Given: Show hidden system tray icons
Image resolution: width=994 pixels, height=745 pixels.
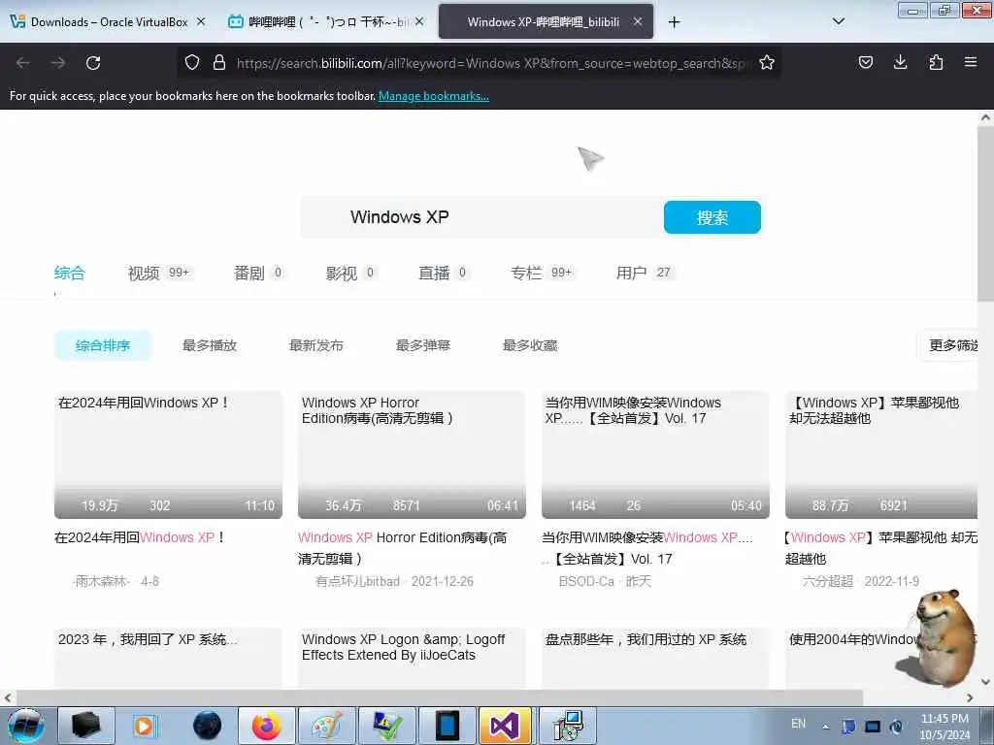Looking at the screenshot, I should 825,727.
